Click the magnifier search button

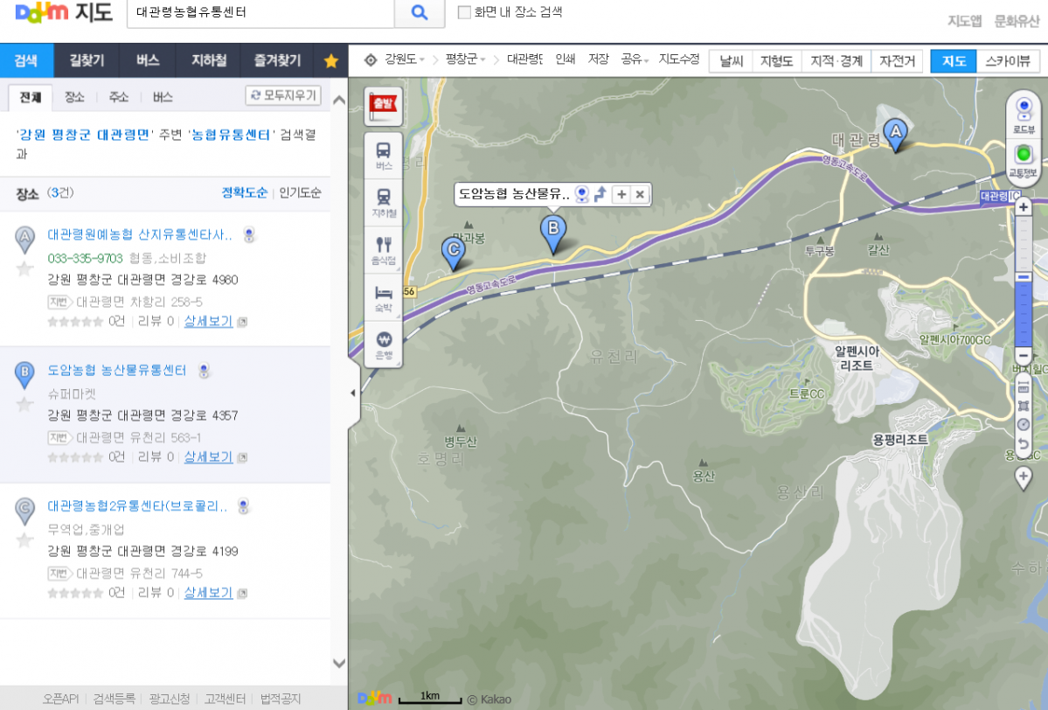coord(419,13)
